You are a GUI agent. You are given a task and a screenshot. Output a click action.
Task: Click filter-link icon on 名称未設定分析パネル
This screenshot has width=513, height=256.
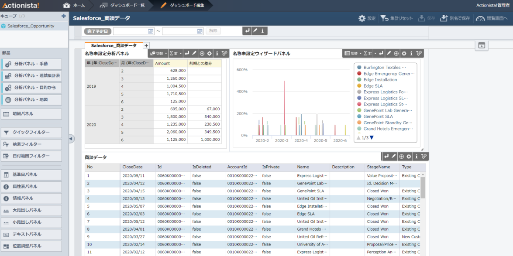pyautogui.click(x=224, y=53)
